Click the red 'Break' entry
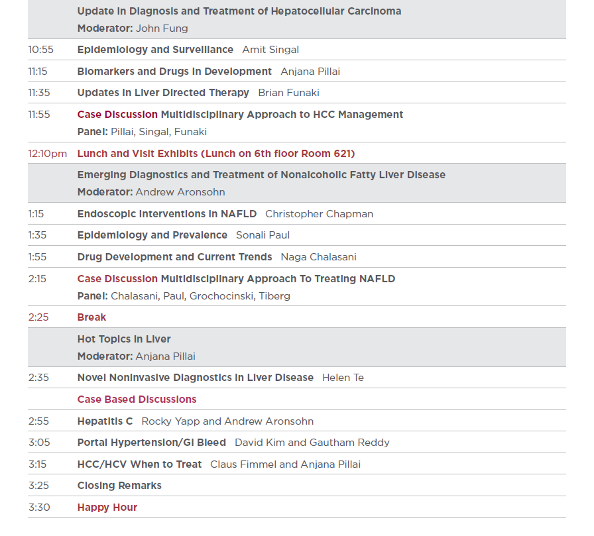 coord(91,317)
